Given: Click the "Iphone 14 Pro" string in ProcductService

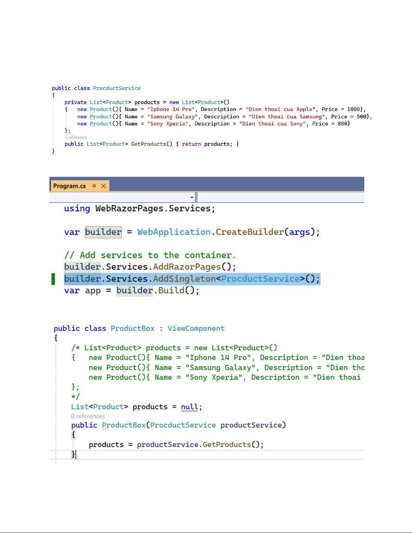Looking at the screenshot, I should [x=171, y=109].
